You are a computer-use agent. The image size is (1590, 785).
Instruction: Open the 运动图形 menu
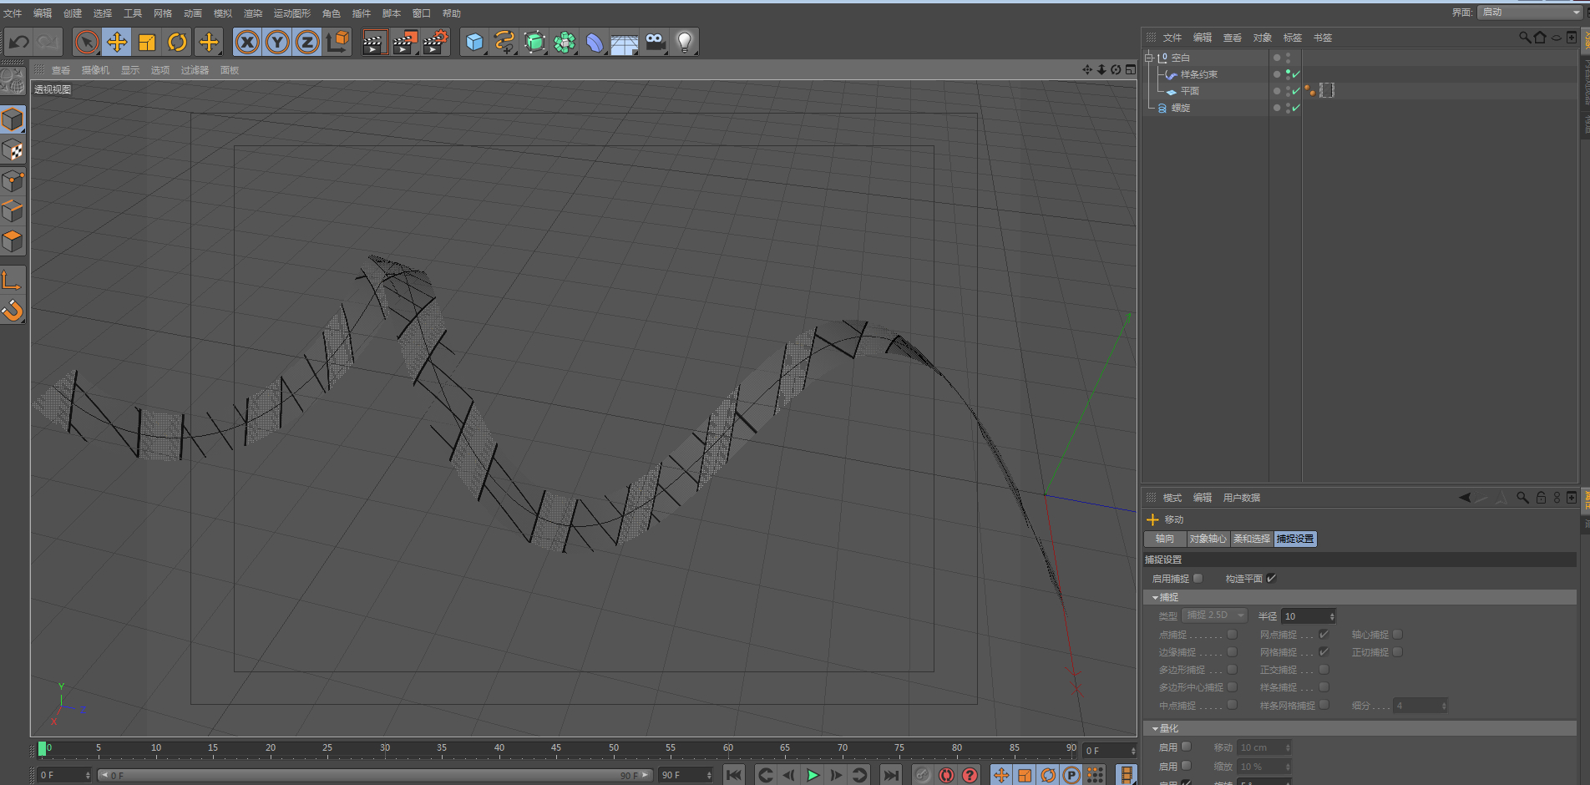point(291,13)
